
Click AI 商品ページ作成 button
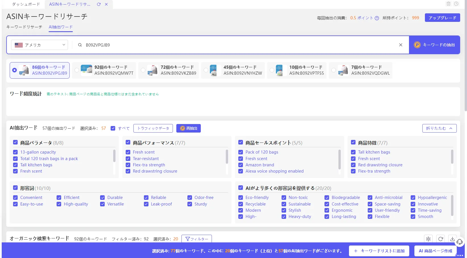435,251
